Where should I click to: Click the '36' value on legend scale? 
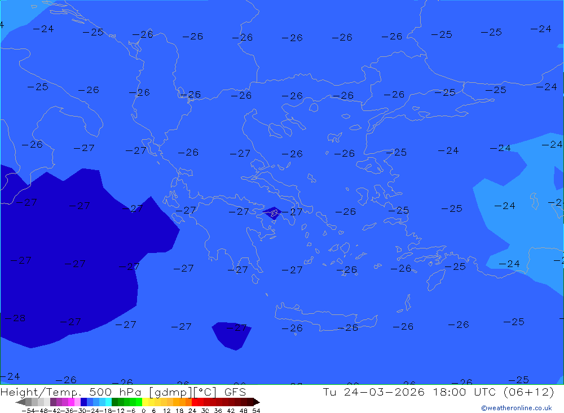pyautogui.click(x=218, y=411)
